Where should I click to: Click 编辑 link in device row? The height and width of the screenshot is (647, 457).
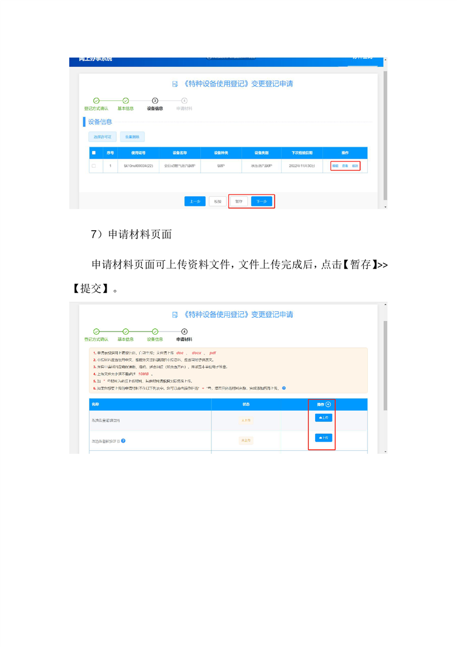point(335,166)
